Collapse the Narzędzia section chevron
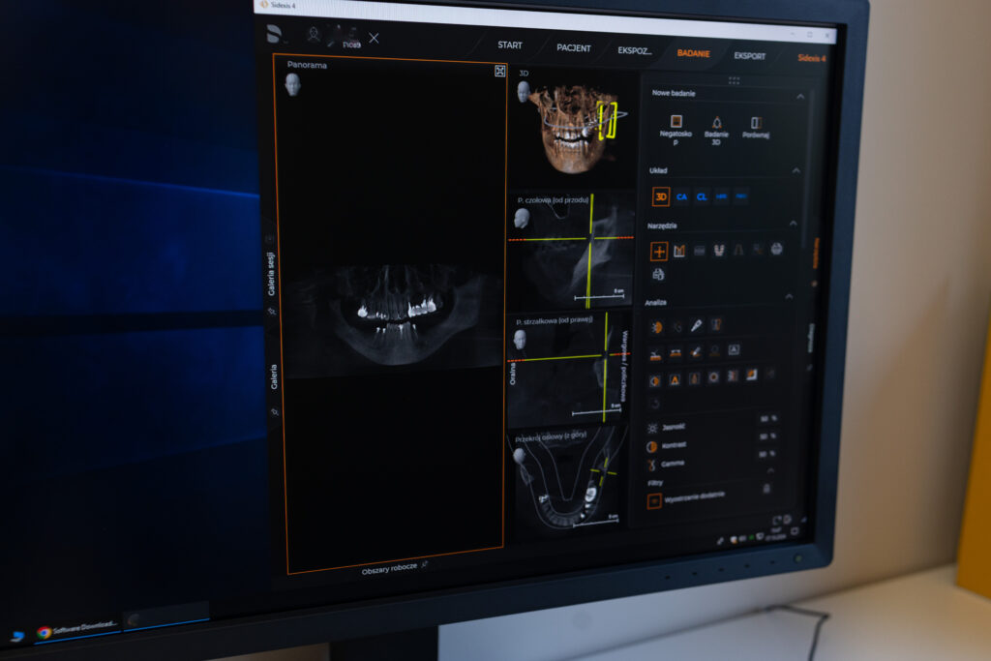The image size is (991, 661). [x=793, y=225]
